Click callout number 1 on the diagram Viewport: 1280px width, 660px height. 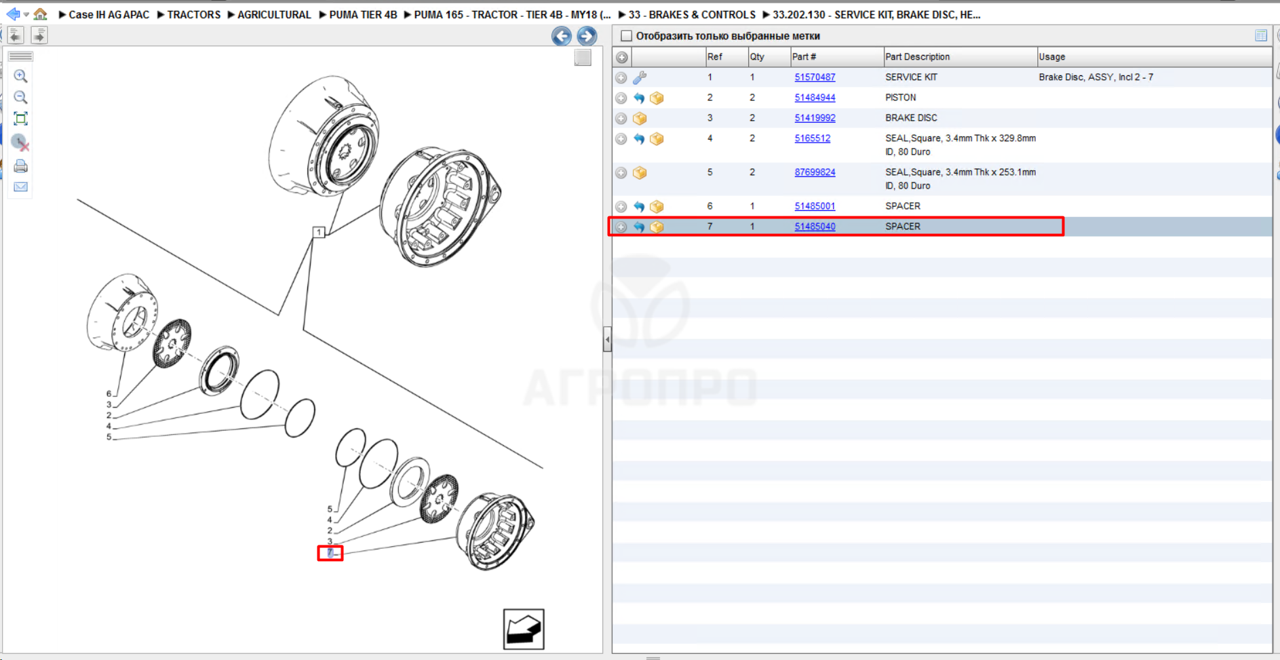(x=319, y=232)
